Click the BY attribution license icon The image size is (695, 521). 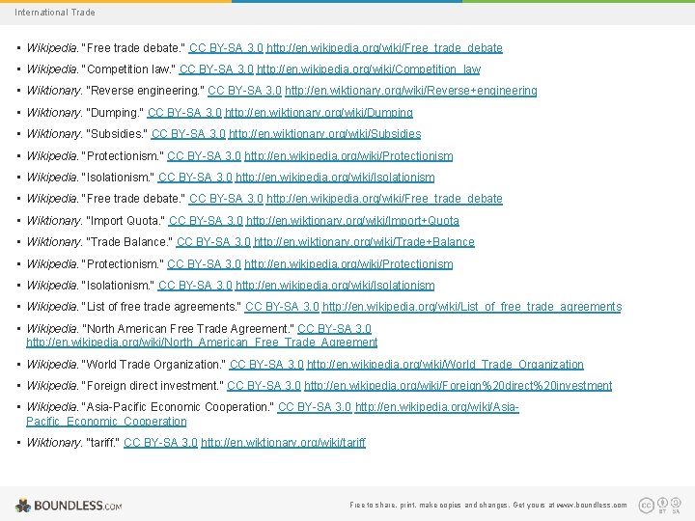tap(662, 505)
